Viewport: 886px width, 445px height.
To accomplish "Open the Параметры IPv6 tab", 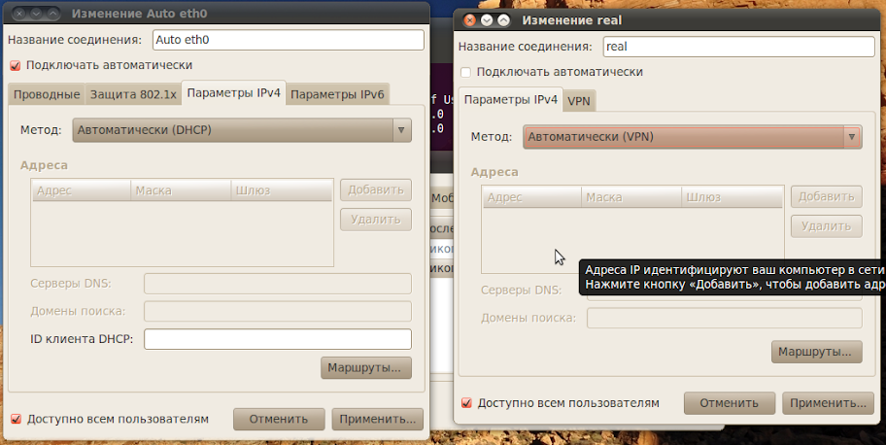I will click(x=337, y=94).
